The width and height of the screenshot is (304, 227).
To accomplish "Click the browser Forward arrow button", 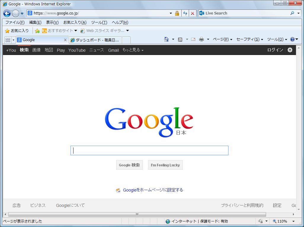I will tap(15, 13).
